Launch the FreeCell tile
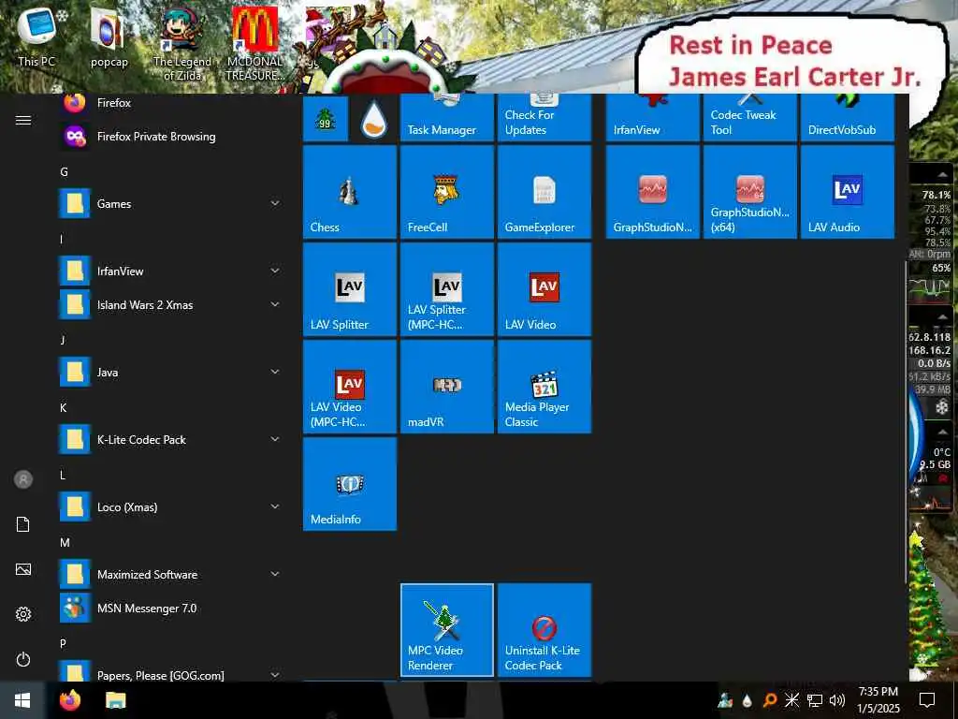Viewport: 958px width, 719px height. click(x=446, y=192)
